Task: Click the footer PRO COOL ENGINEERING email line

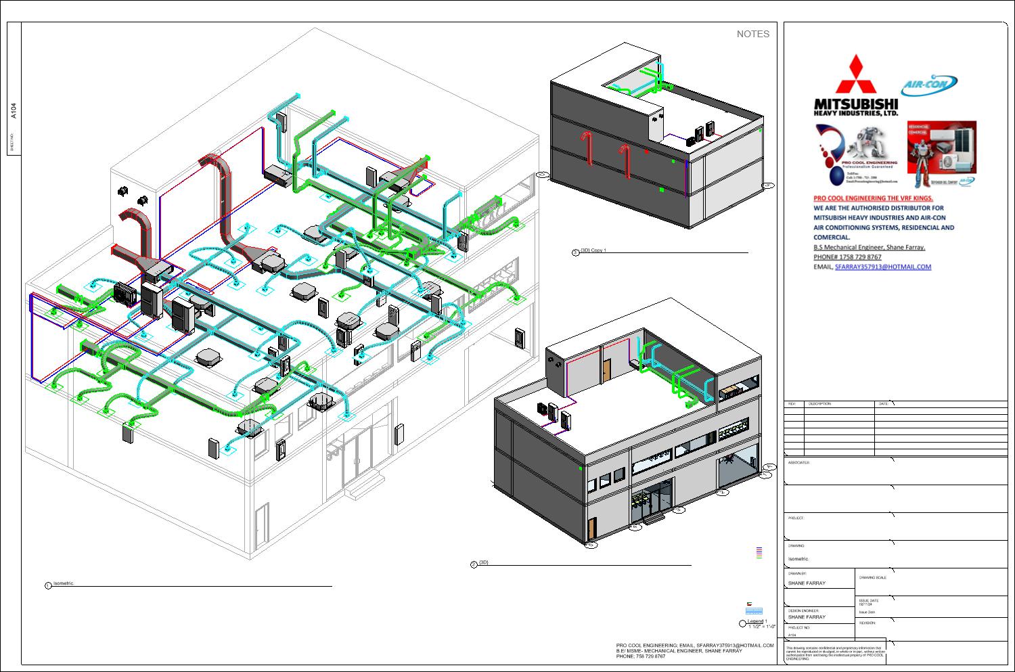Action: pyautogui.click(x=695, y=646)
